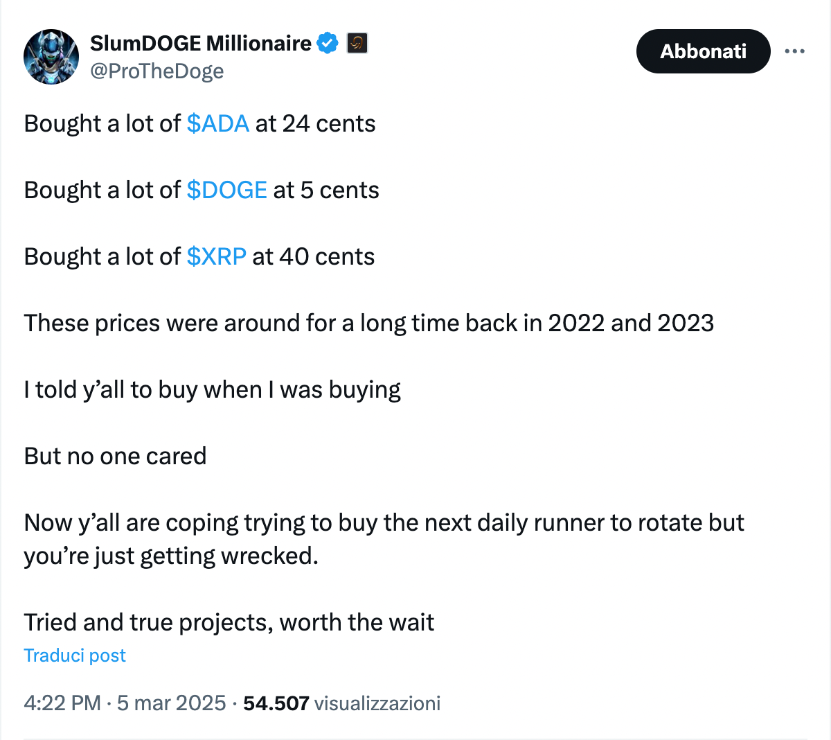Click the @ProTheDoge username handle
This screenshot has height=740, width=831.
[x=158, y=71]
